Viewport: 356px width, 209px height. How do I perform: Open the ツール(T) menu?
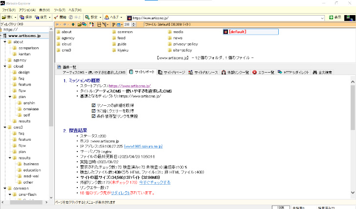(x=60, y=10)
